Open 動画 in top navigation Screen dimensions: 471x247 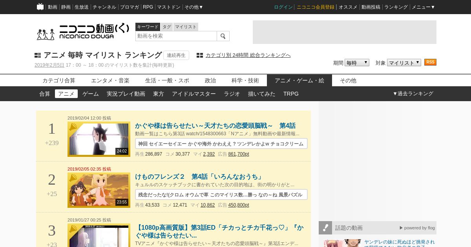(53, 7)
